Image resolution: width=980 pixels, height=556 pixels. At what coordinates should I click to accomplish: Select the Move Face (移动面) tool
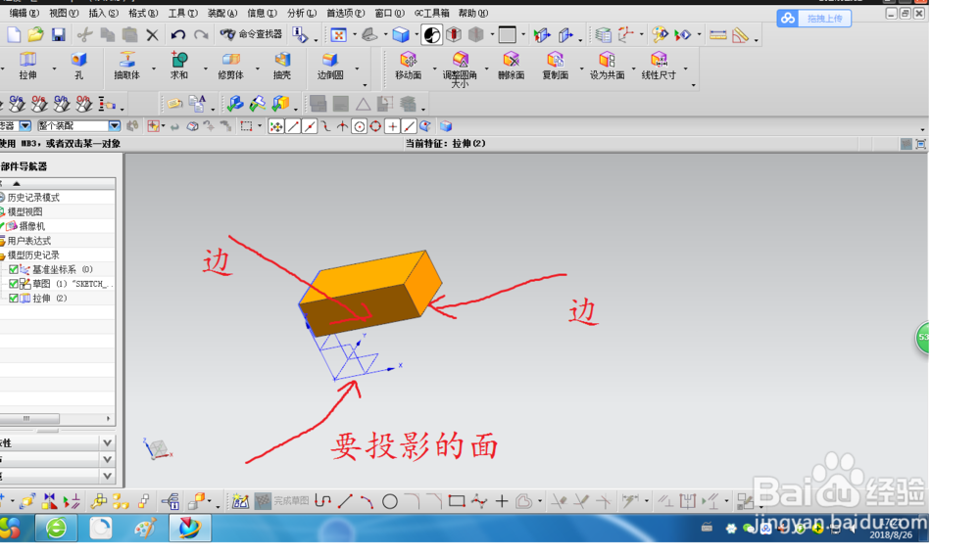408,66
